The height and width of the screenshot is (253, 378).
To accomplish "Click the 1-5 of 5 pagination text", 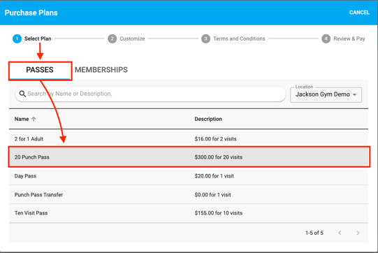I will click(x=314, y=233).
